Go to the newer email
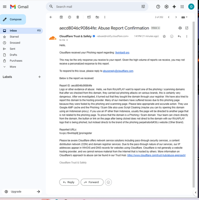Screen dimensions: 199x200 (169, 17)
